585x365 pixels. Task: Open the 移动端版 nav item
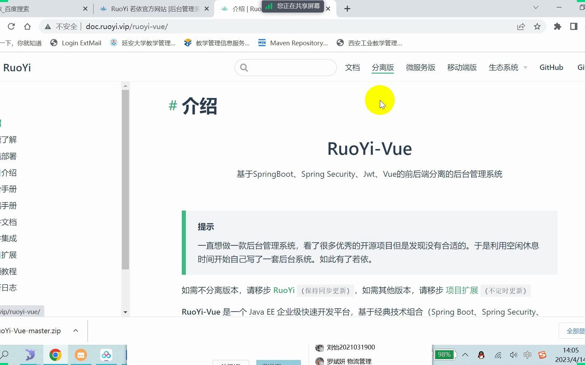tap(462, 68)
